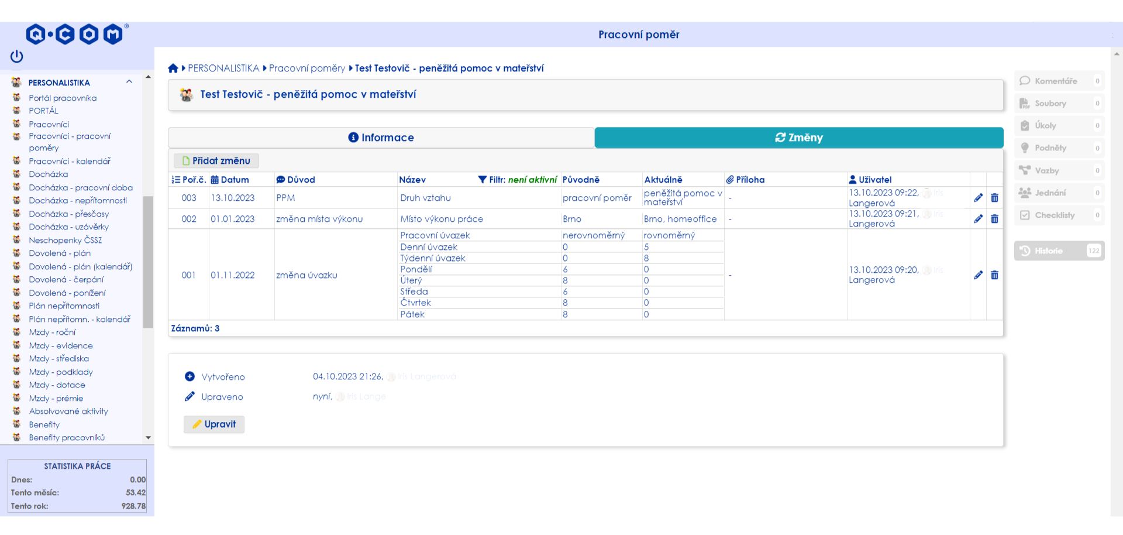Open PERSONALISTIKA breadcrumb link
Image resolution: width=1123 pixels, height=535 pixels.
(223, 68)
